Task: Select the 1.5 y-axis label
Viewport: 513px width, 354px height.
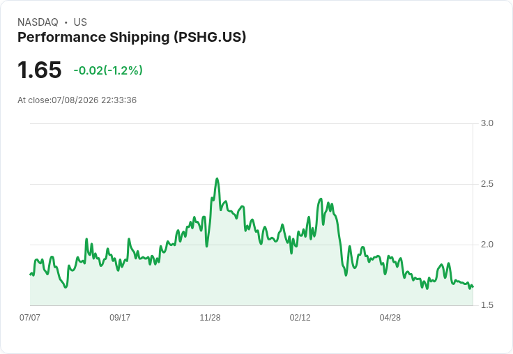Action: [x=487, y=305]
